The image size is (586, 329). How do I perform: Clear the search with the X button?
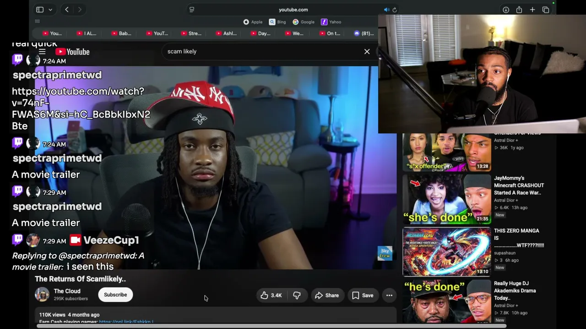coord(367,52)
